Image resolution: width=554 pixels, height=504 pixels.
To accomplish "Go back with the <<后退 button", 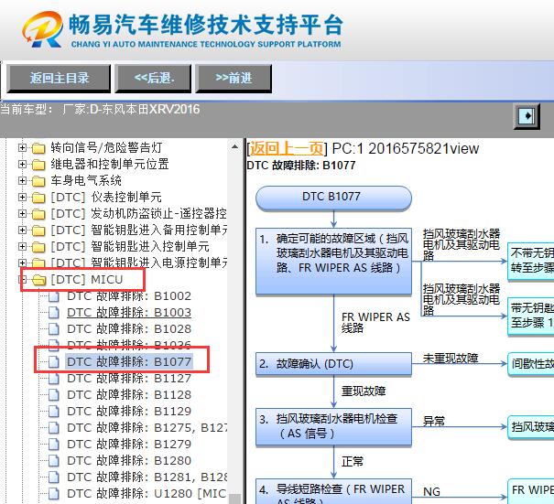I will click(153, 79).
